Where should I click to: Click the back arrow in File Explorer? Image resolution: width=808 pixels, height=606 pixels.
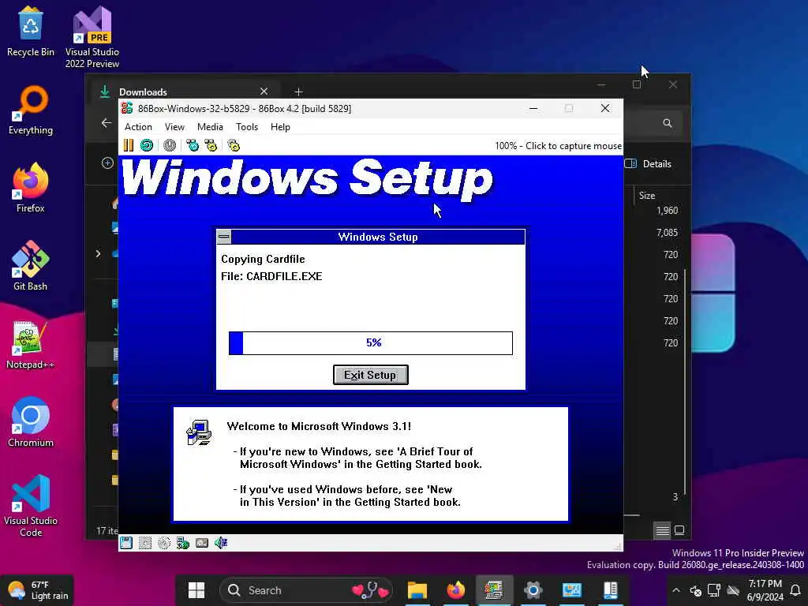pos(107,122)
